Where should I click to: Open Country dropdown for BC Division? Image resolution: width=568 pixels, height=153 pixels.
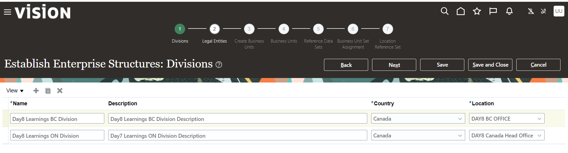tap(460, 119)
